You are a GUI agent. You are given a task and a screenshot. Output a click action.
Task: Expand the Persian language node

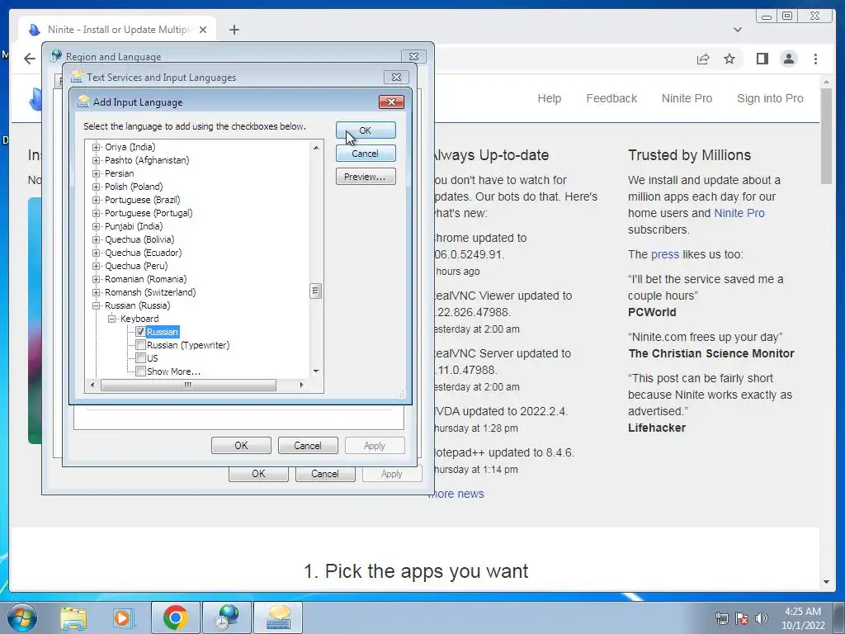[96, 173]
